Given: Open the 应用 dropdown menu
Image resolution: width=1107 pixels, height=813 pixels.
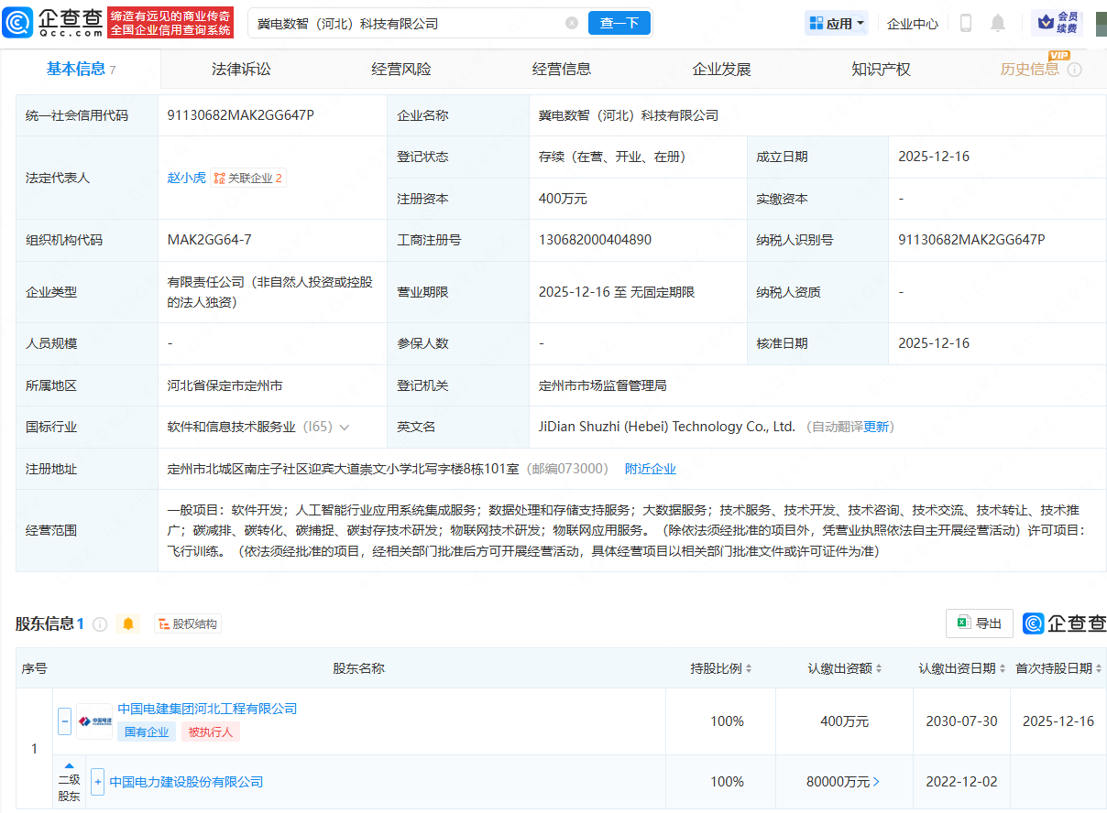Looking at the screenshot, I should 837,23.
